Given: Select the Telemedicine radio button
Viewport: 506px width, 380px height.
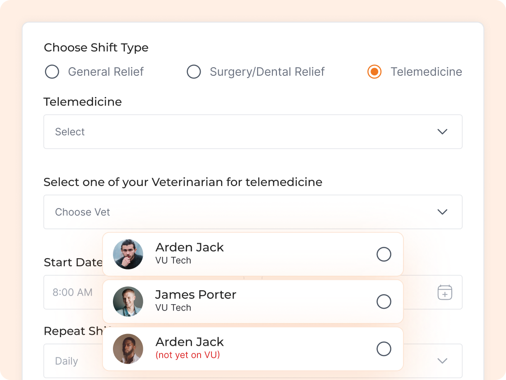Looking at the screenshot, I should pos(374,72).
